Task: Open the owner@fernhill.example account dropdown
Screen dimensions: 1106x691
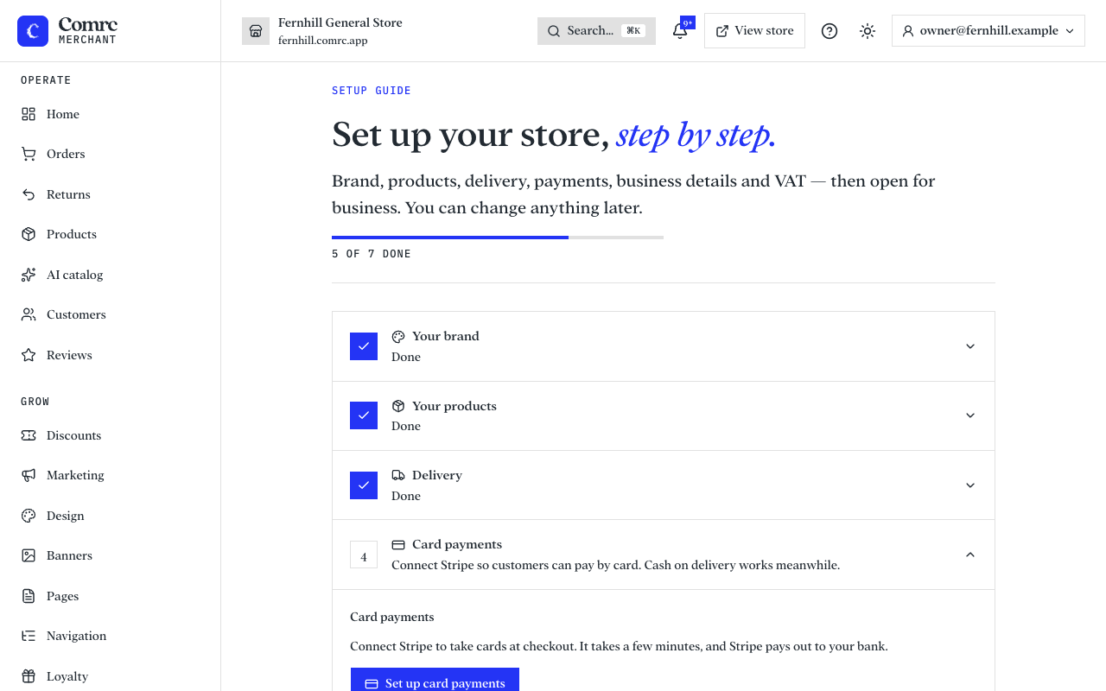Action: [988, 31]
